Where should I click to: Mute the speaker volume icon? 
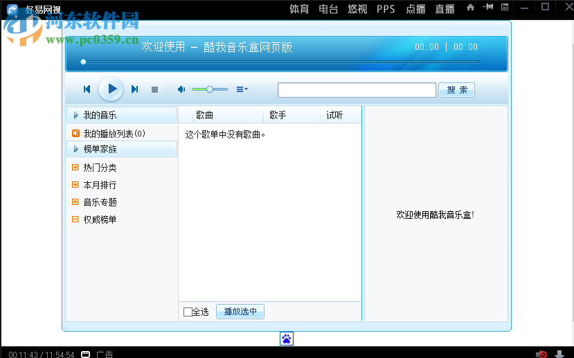(x=181, y=89)
